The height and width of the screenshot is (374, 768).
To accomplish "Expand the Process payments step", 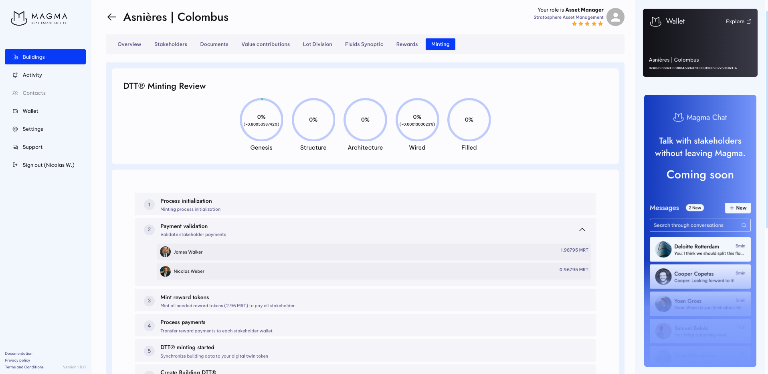I will pyautogui.click(x=365, y=326).
